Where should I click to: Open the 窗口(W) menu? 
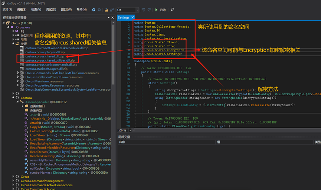[66, 10]
